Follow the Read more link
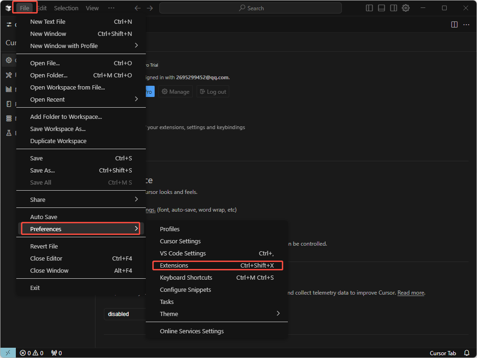Viewport: 477px width, 358px height. (411, 293)
